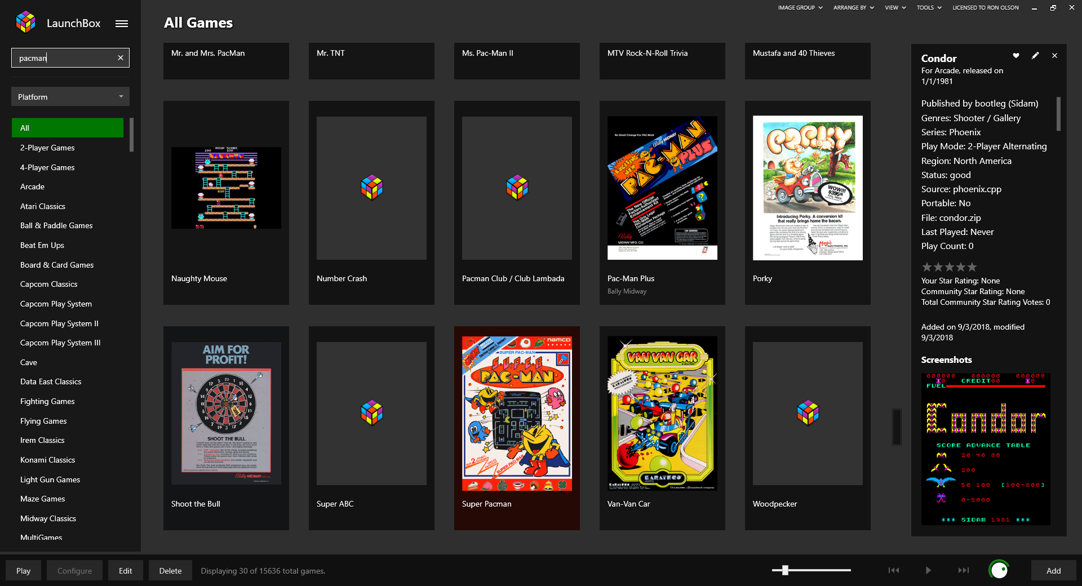
Task: Filter by Capcom Play System III
Action: click(x=60, y=343)
